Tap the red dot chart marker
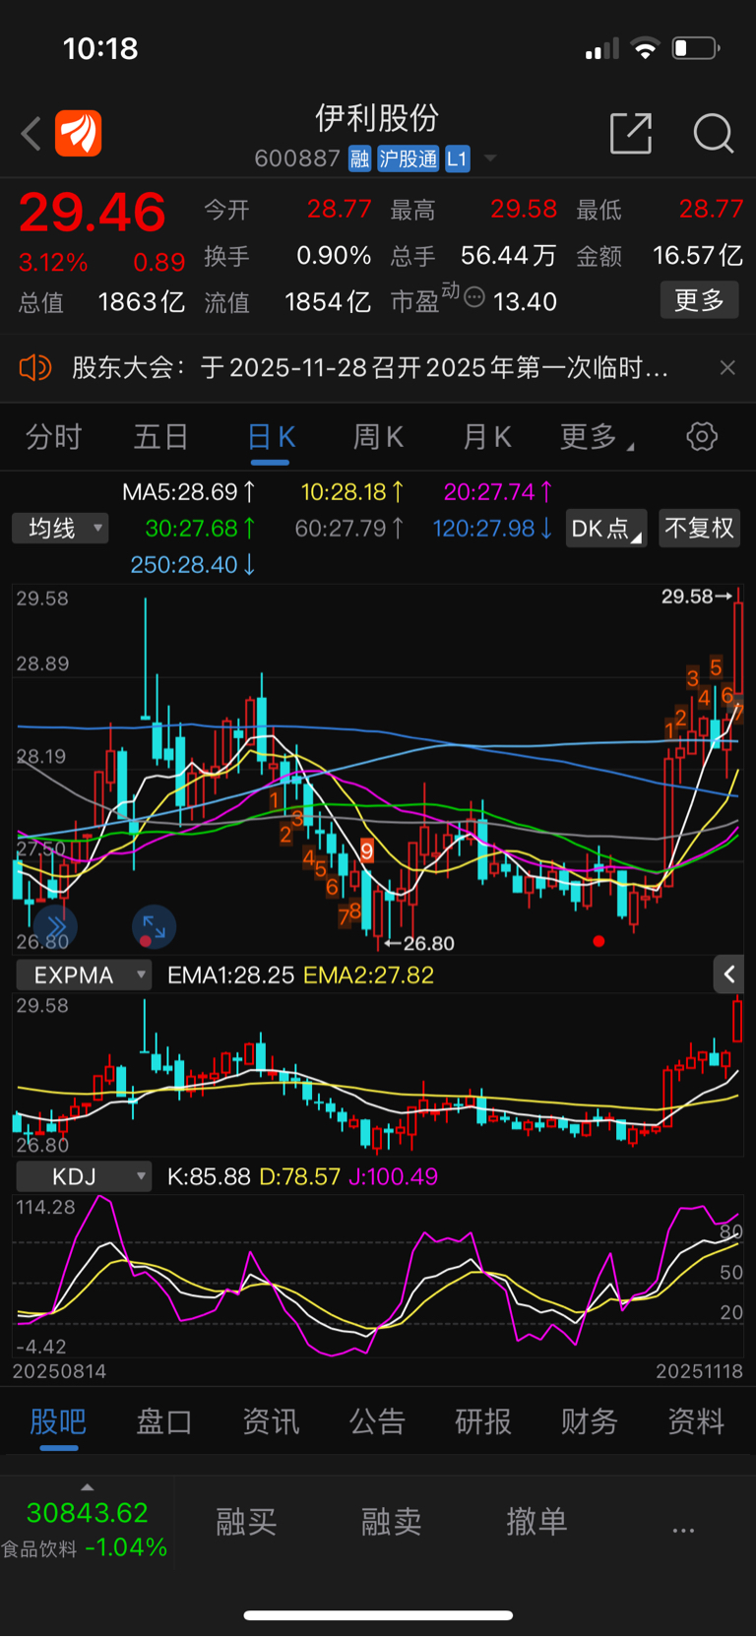The width and height of the screenshot is (756, 1637). point(598,941)
